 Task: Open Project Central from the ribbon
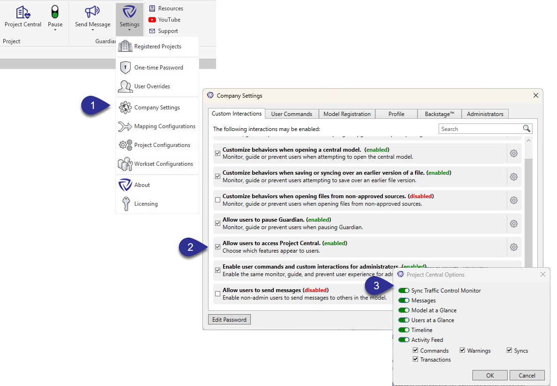[x=23, y=16]
